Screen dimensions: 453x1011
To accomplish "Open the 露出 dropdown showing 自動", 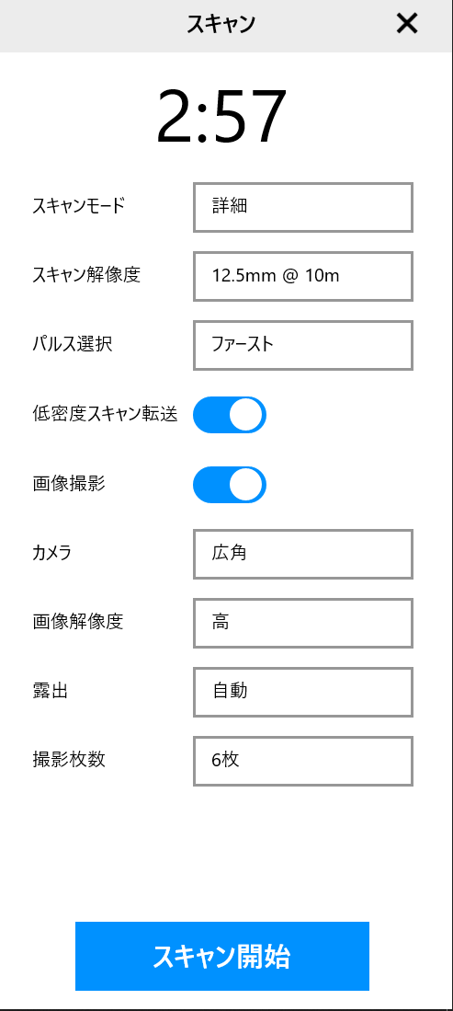I will click(303, 692).
